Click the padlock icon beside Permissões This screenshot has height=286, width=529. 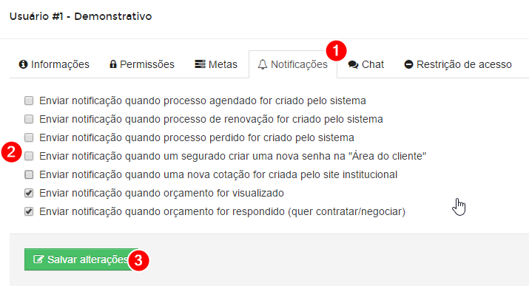pyautogui.click(x=113, y=64)
